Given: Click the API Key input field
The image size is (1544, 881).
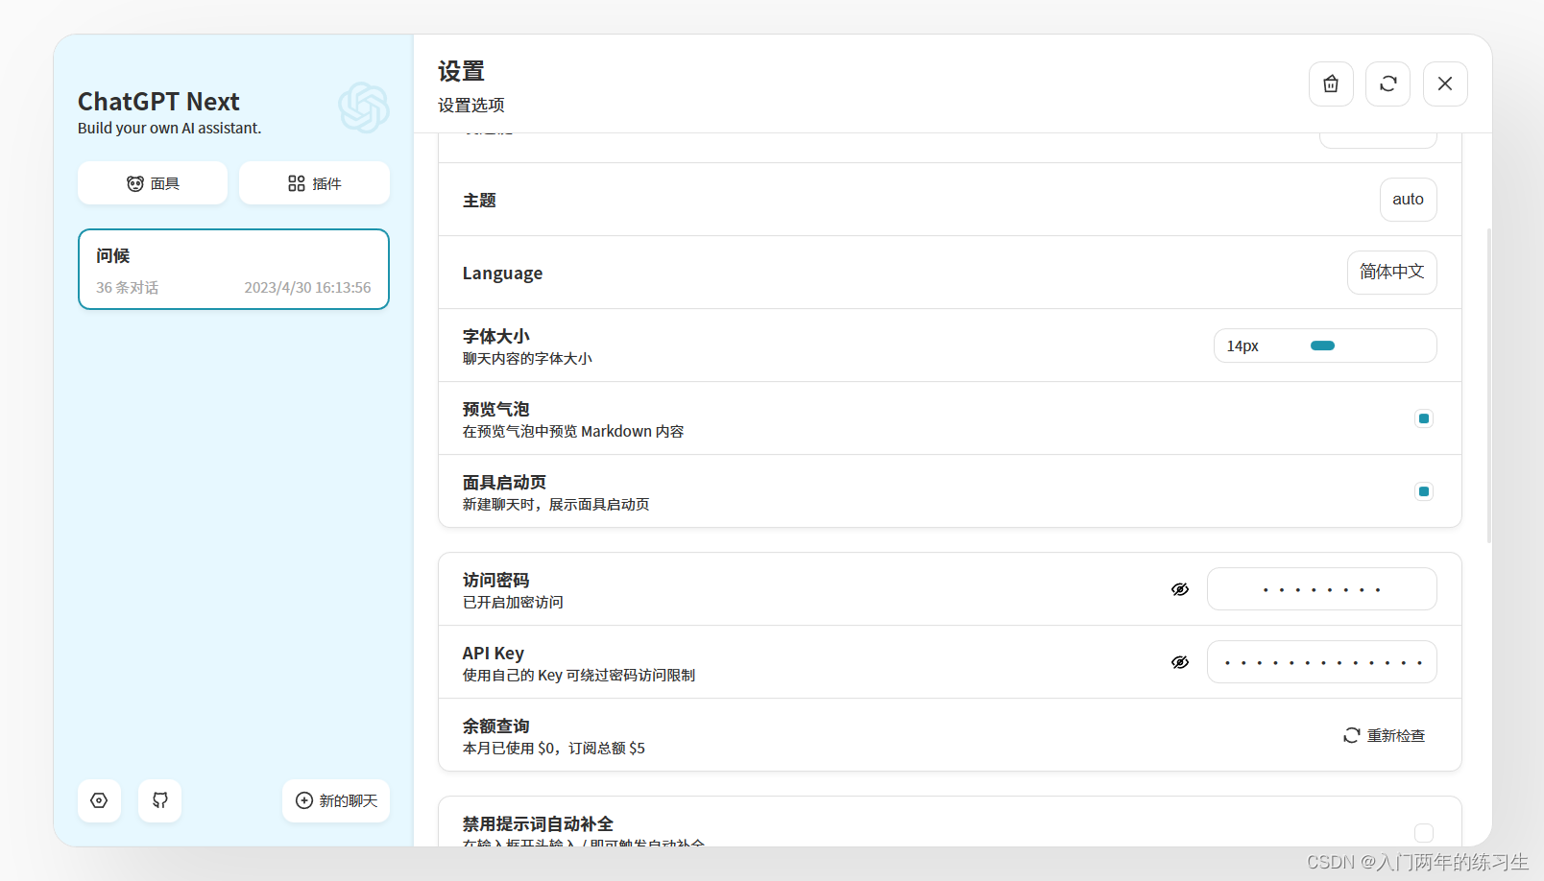Looking at the screenshot, I should pos(1321,662).
